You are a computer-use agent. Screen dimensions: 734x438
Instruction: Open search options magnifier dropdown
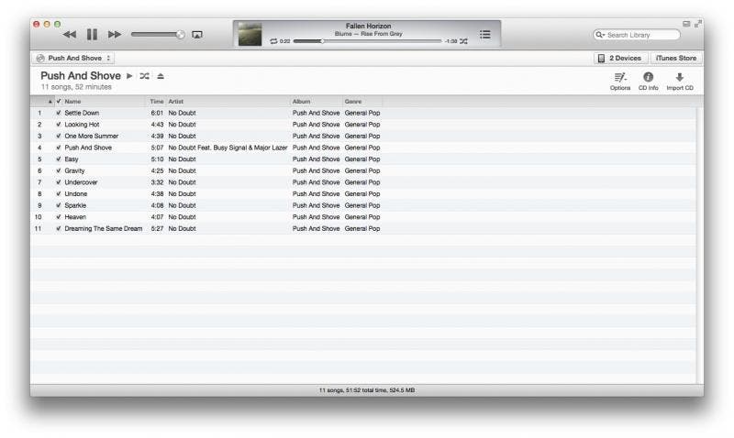tap(600, 35)
